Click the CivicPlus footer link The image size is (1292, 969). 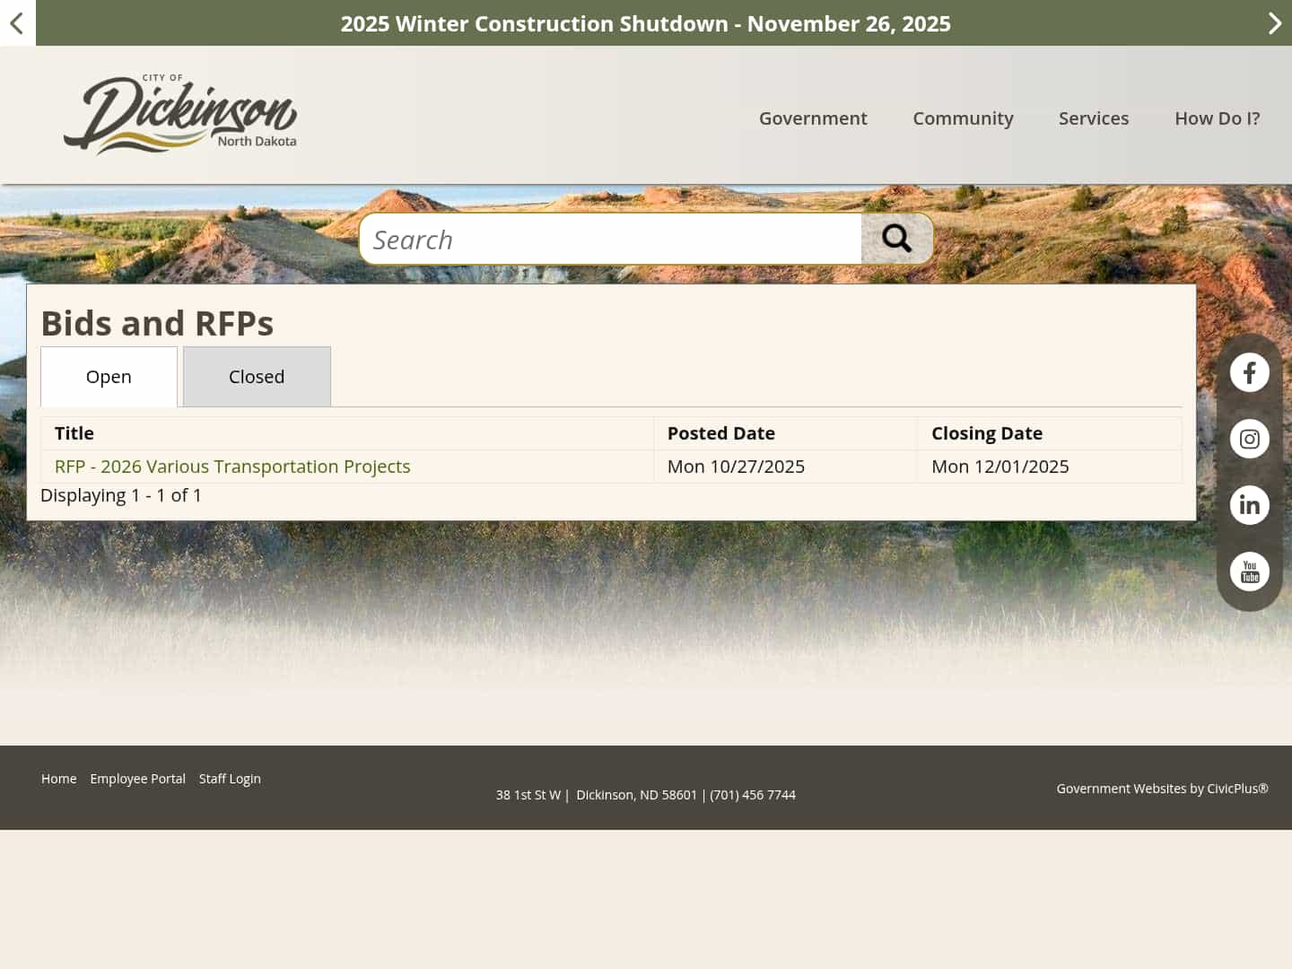pos(1236,788)
